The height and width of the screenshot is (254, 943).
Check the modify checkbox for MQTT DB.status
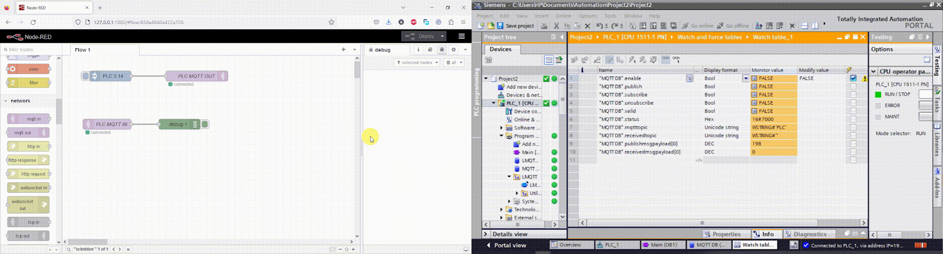853,119
